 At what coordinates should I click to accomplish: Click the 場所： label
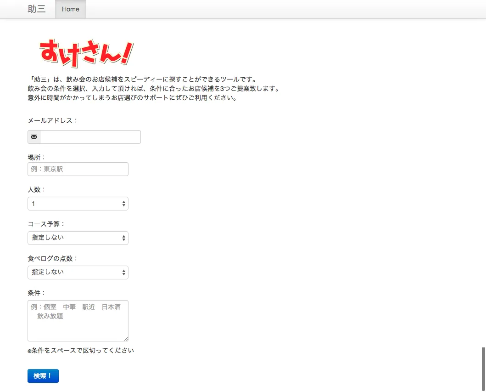coord(36,157)
